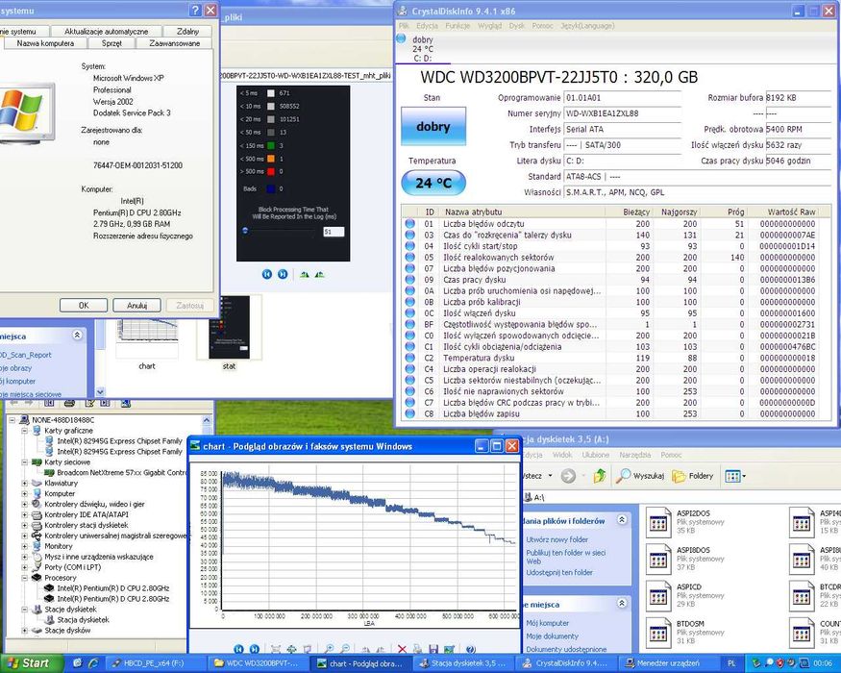Zoom out on the chart image
Viewport: 841px width, 673px height.
coord(345,649)
